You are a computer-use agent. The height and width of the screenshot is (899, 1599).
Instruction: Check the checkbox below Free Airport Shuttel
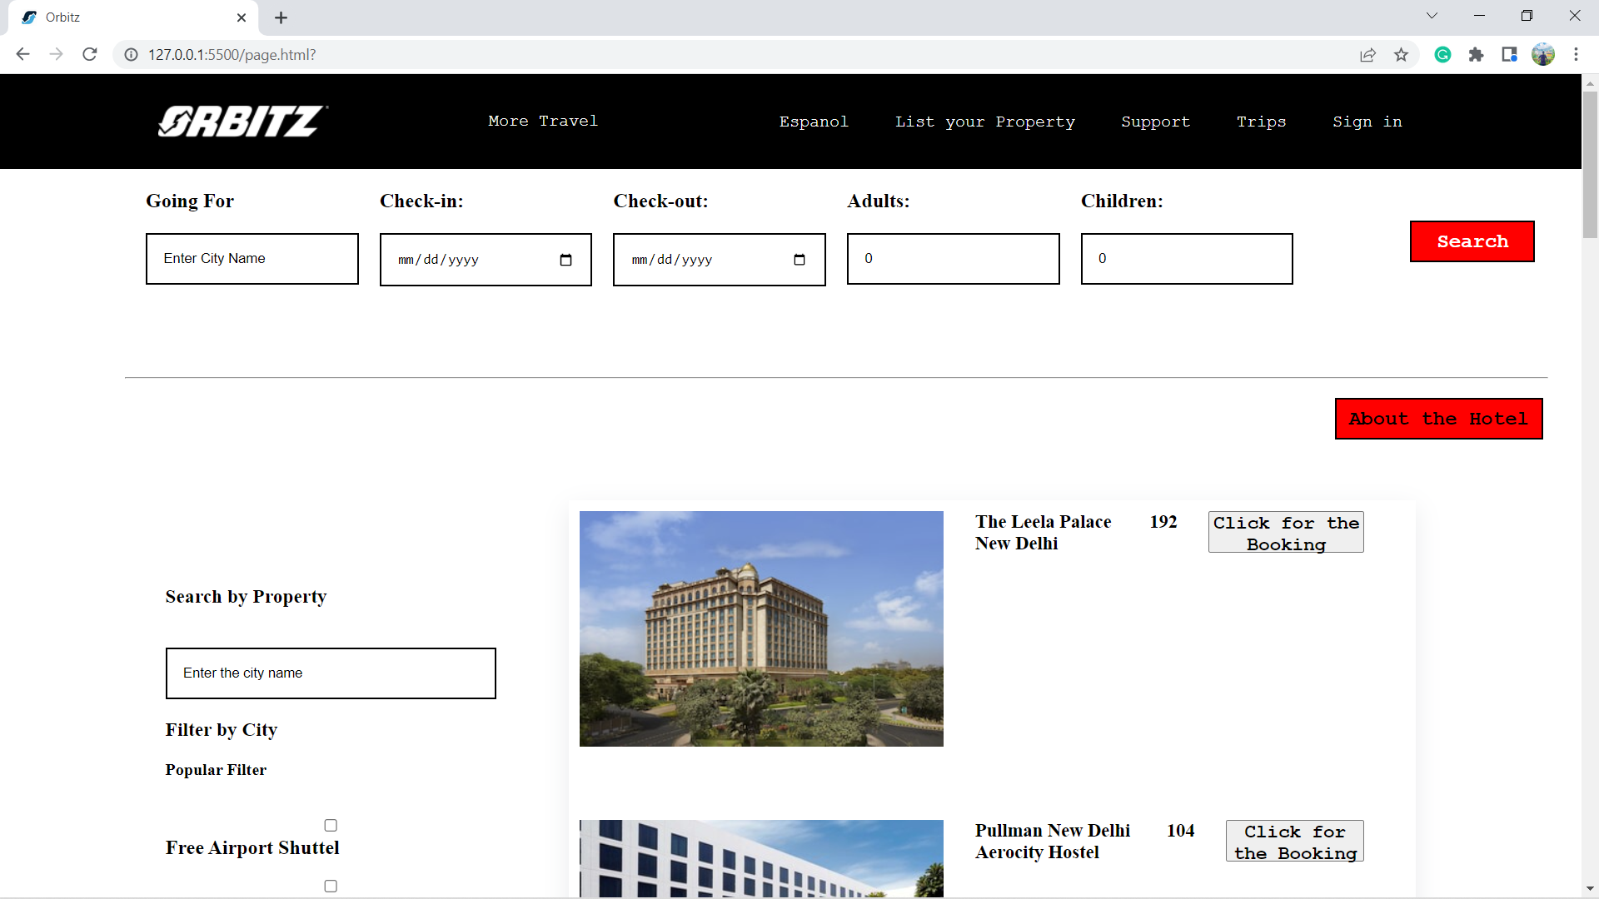pos(331,886)
